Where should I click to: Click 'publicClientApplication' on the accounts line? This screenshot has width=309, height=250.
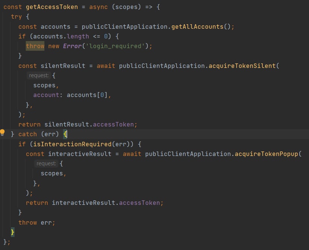125,26
